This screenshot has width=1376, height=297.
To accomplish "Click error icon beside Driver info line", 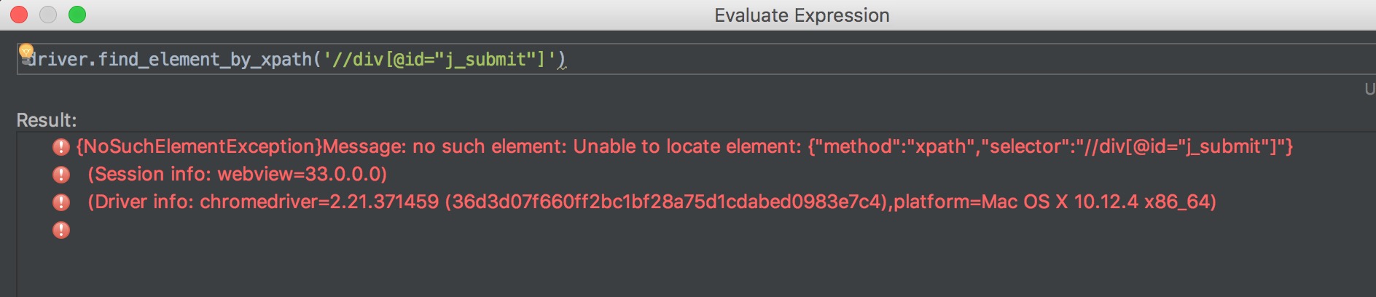I will coord(61,202).
